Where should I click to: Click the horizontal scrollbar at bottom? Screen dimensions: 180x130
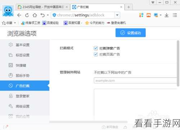click(89, 122)
